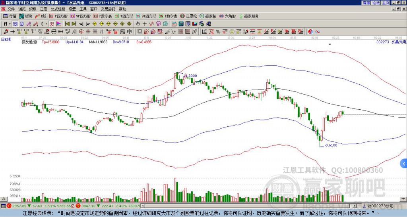Select the circle with horizontal line tool
This screenshot has height=217, width=407.
click(54, 32)
